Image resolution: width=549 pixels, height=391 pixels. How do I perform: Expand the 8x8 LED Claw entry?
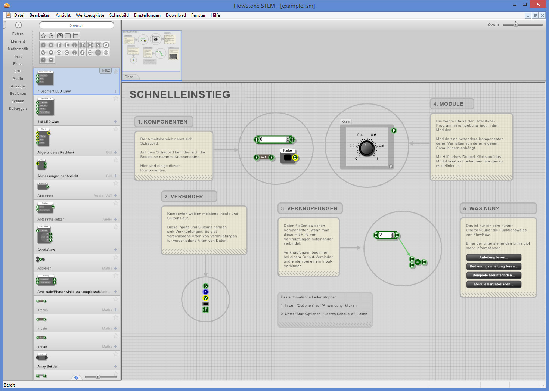[115, 122]
